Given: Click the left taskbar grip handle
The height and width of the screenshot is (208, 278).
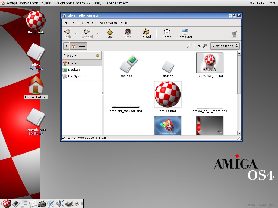Looking at the screenshot, I should (x=1, y=204).
